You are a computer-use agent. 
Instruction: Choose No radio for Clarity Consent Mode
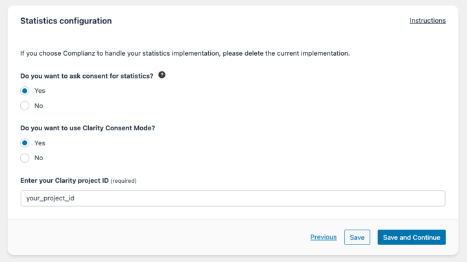tap(25, 158)
